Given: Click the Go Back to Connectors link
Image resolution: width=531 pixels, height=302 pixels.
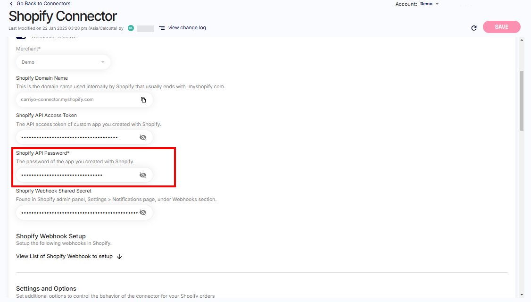Looking at the screenshot, I should [x=43, y=3].
